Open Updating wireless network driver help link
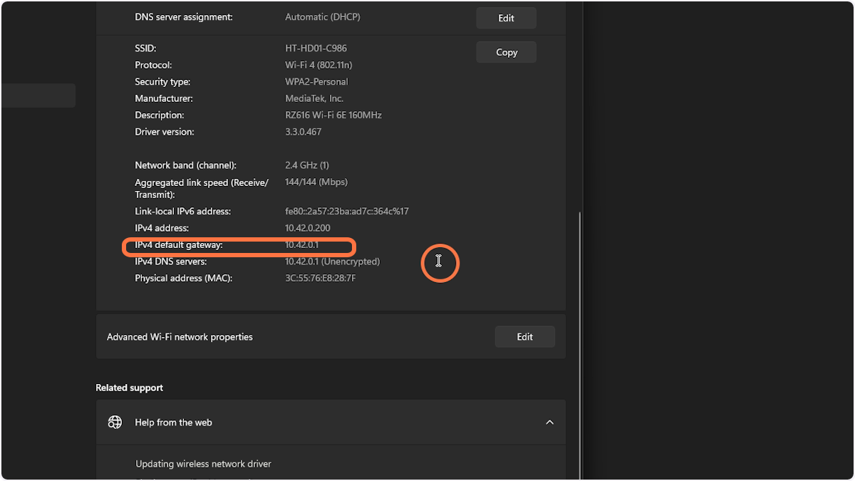 203,464
